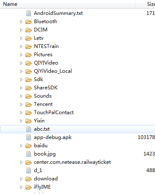Select the Bluetooth folder name
Screen dimensions: 155x194
point(45,22)
